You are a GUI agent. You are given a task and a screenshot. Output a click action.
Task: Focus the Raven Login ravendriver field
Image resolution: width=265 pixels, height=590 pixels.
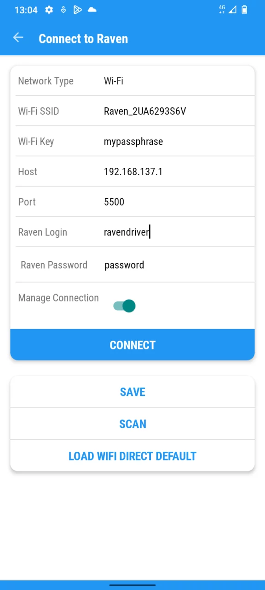point(177,232)
